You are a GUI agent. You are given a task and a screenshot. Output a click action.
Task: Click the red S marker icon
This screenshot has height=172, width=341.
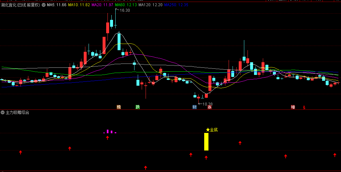[x=304, y=107]
